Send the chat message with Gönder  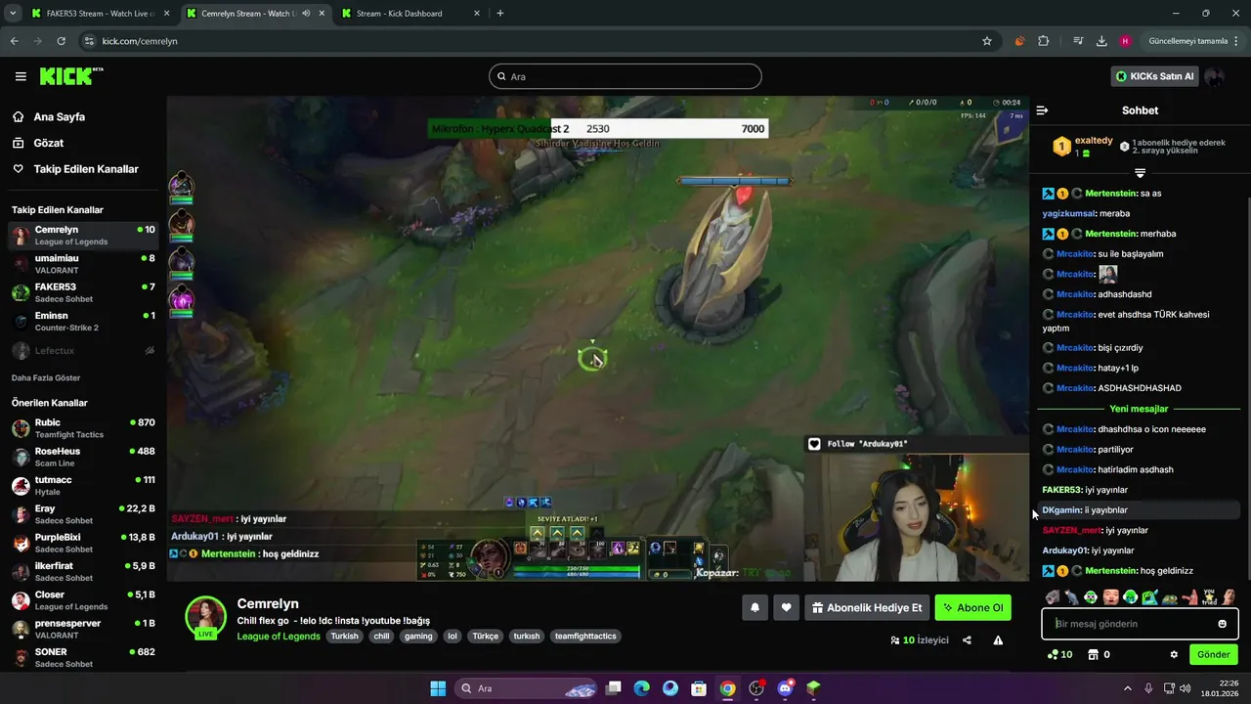(1213, 654)
